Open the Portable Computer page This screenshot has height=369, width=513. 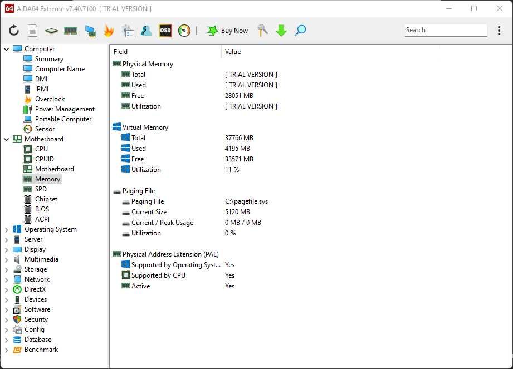[x=63, y=119]
